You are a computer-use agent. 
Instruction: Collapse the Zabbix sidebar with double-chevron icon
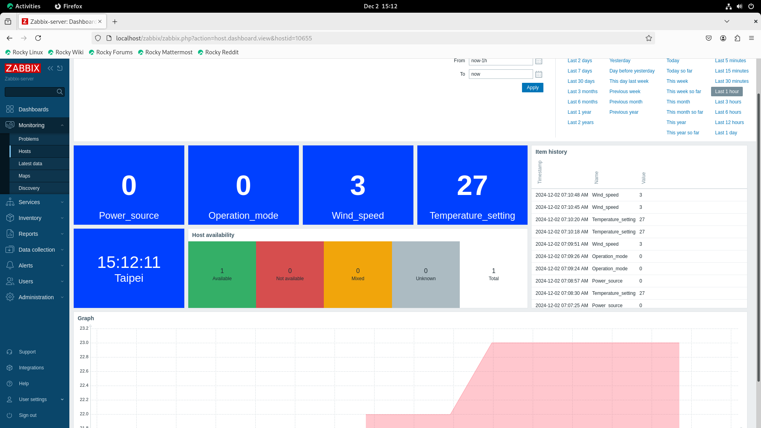50,68
